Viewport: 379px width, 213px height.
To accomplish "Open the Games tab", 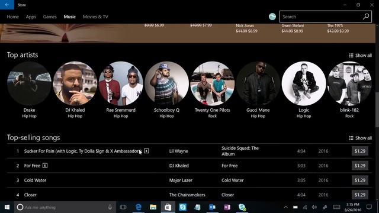I will (50, 17).
